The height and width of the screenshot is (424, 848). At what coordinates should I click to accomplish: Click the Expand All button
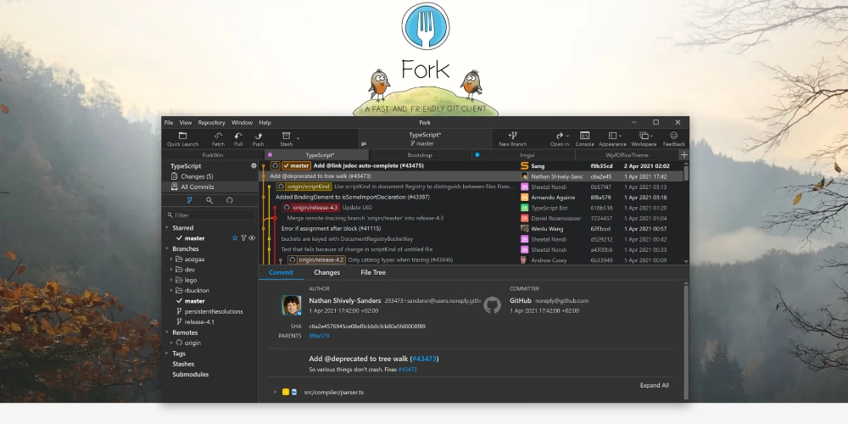click(x=655, y=386)
